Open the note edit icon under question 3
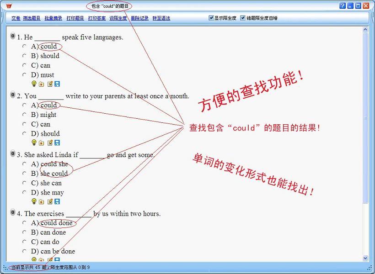375x274 pixels. pos(50,201)
